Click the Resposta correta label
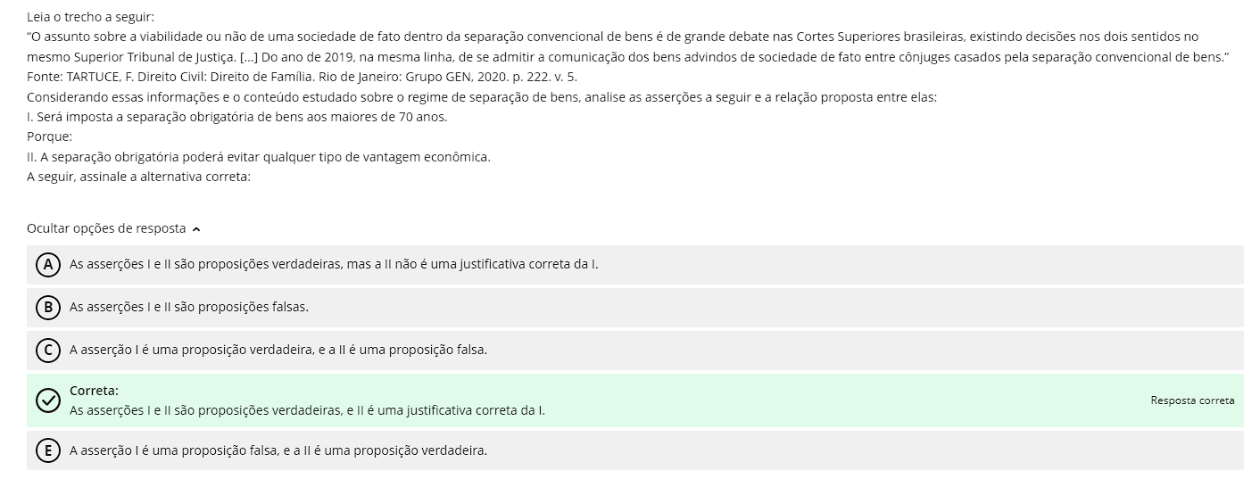1260x487 pixels. click(1192, 400)
